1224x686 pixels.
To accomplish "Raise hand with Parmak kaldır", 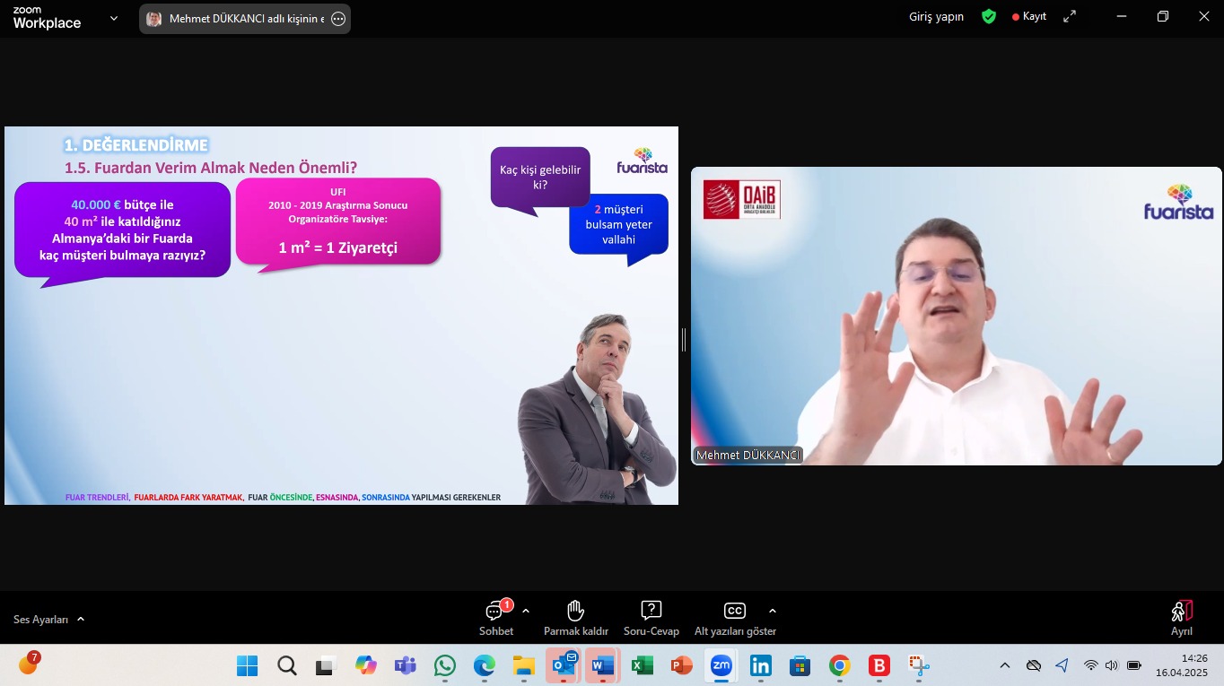I will click(x=576, y=618).
